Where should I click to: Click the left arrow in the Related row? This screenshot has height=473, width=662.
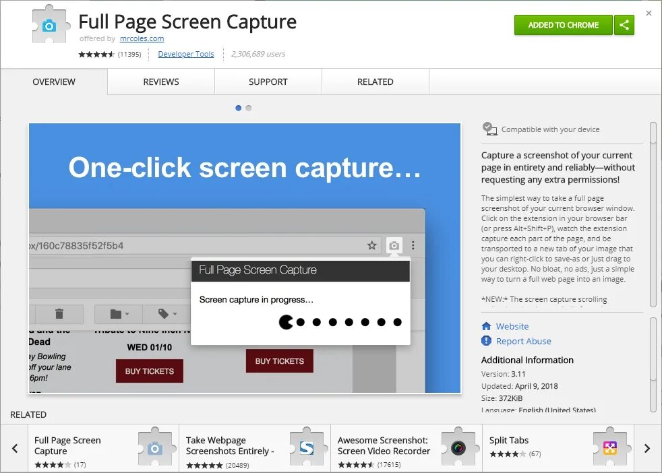[x=14, y=447]
